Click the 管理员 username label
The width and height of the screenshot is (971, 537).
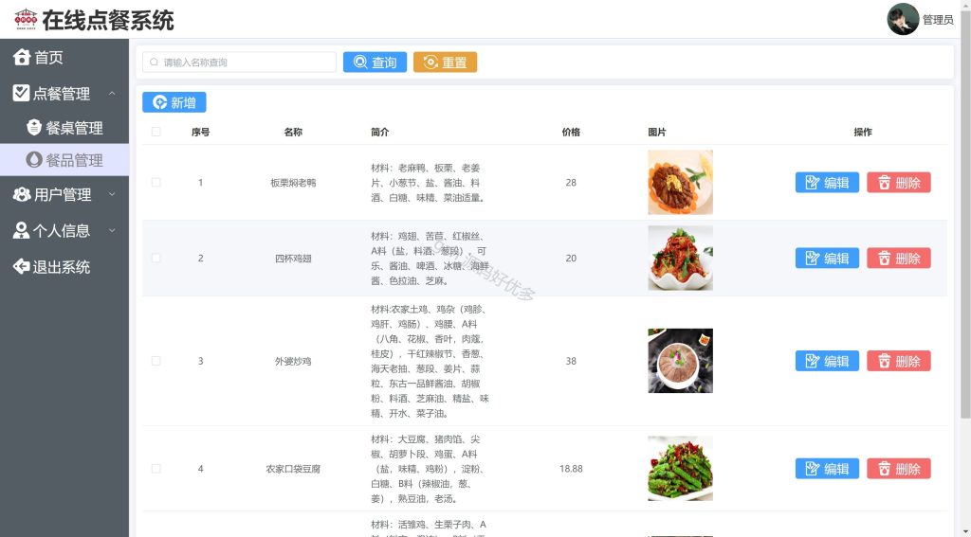click(x=938, y=20)
